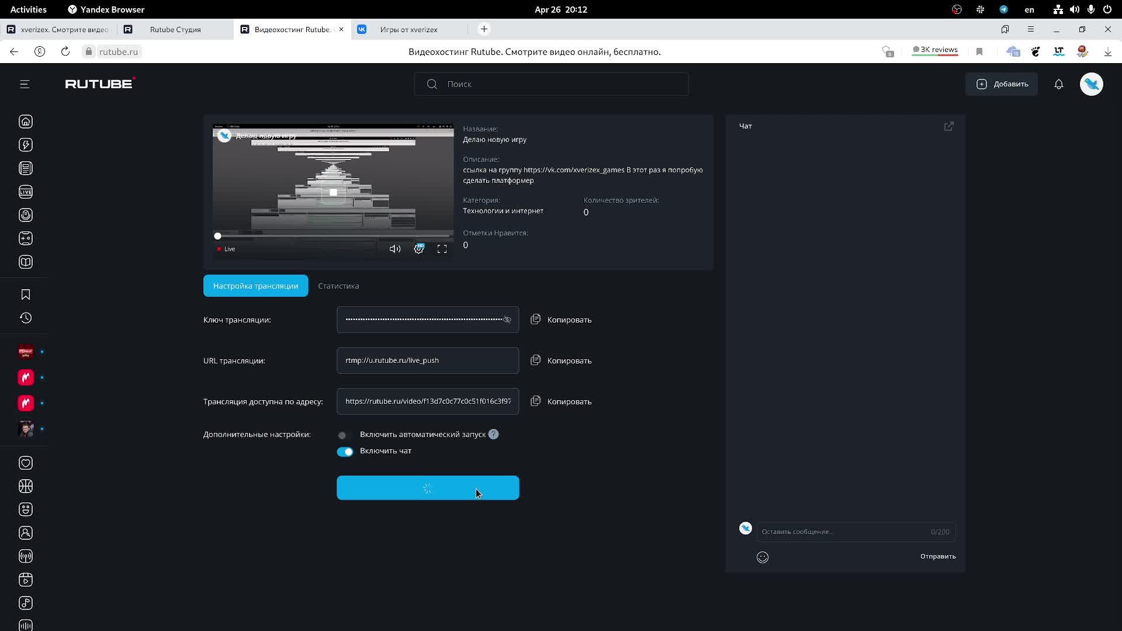This screenshot has height=631, width=1122.
Task: Switch to the Статистика tab
Action: tap(338, 286)
